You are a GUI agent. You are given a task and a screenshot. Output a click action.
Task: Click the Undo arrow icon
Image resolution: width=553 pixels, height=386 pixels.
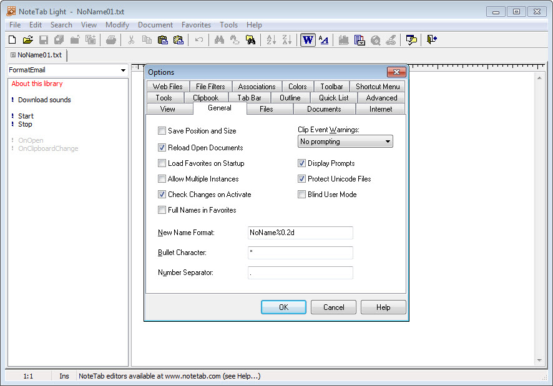[x=199, y=40]
